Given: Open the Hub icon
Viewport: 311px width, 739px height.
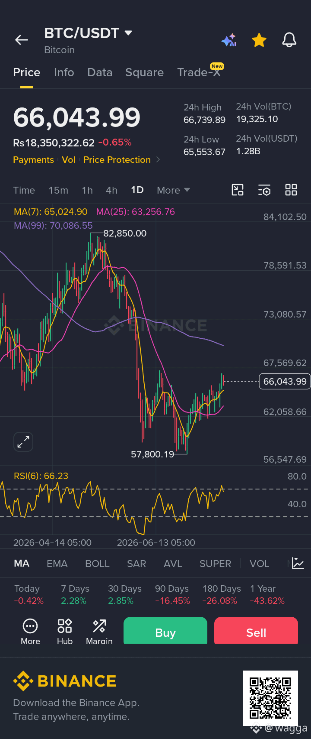Looking at the screenshot, I should (x=65, y=632).
